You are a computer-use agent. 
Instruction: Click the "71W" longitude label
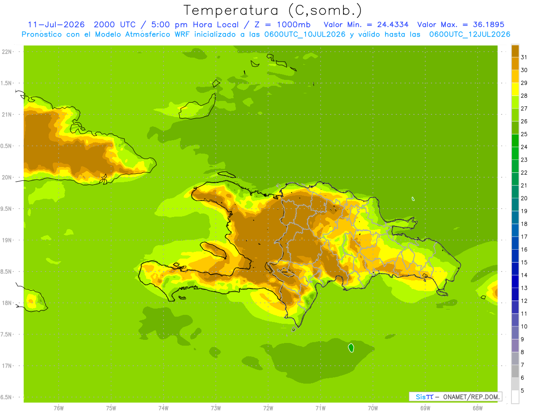(320, 408)
